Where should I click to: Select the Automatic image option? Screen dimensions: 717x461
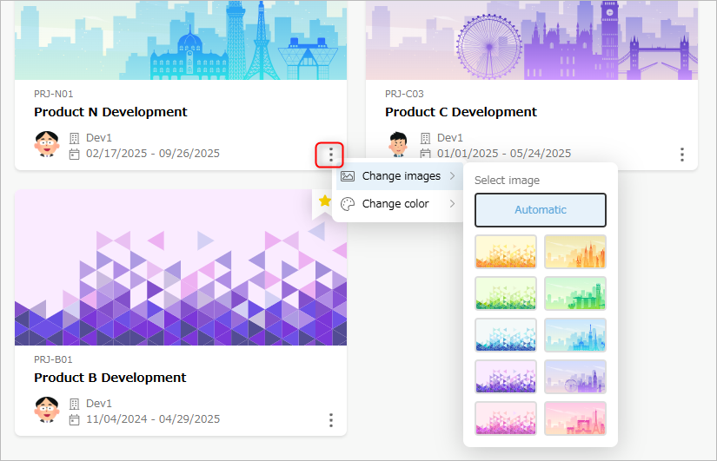(x=540, y=210)
